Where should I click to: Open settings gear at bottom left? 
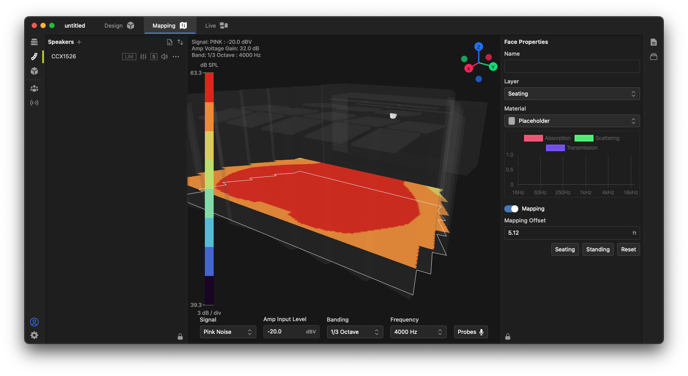(x=34, y=335)
